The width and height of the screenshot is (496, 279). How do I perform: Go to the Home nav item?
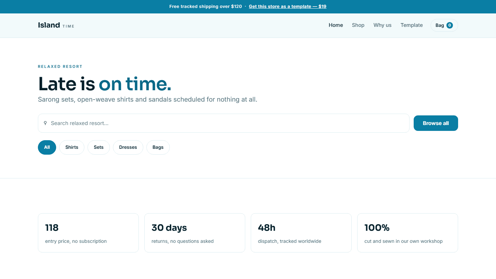point(336,25)
